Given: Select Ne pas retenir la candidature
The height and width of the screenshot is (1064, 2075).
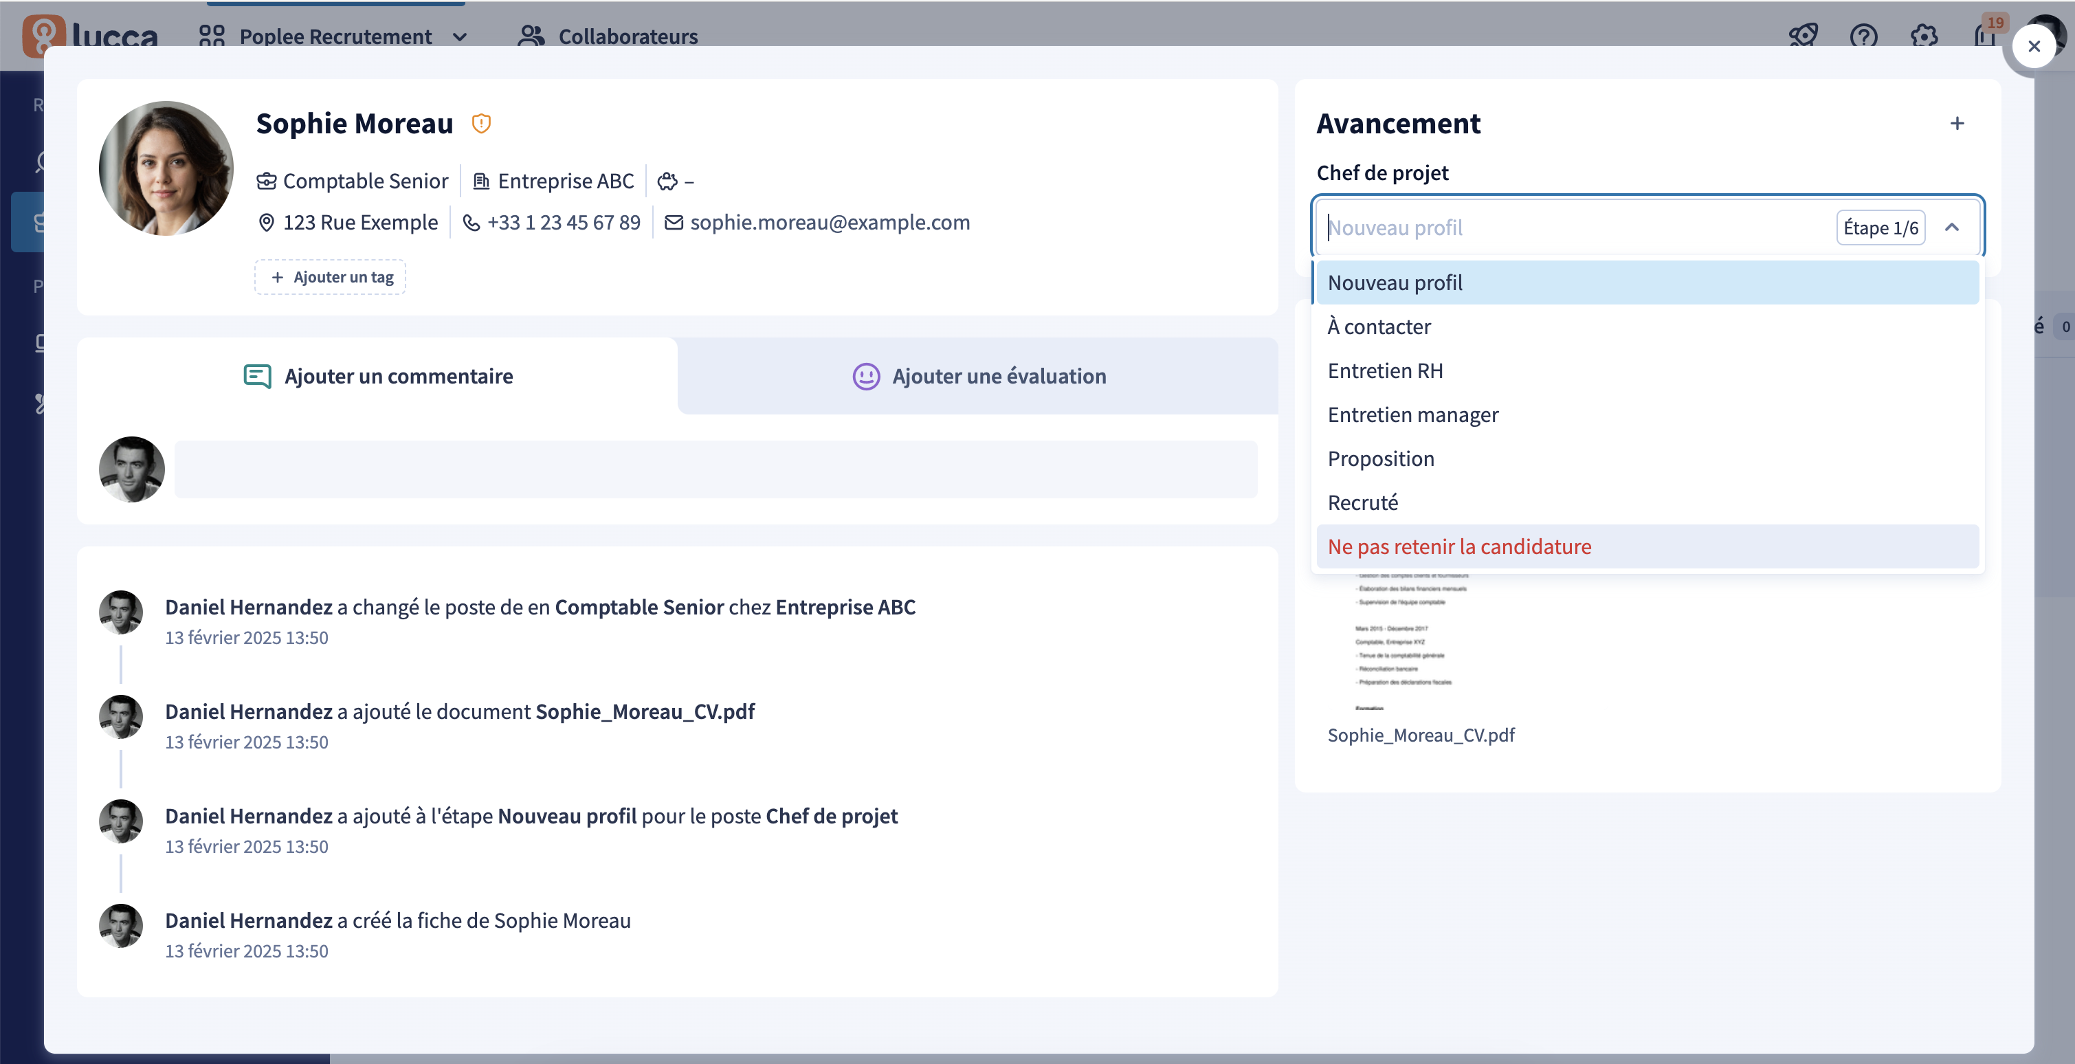Looking at the screenshot, I should [x=1647, y=546].
